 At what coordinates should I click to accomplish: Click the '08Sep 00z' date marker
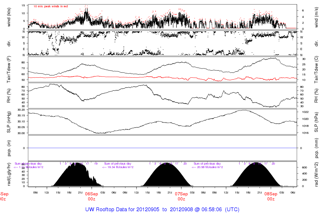(271, 196)
